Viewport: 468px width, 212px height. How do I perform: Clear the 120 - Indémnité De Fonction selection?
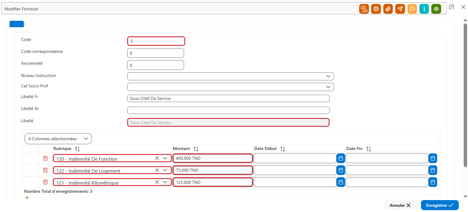tap(157, 158)
